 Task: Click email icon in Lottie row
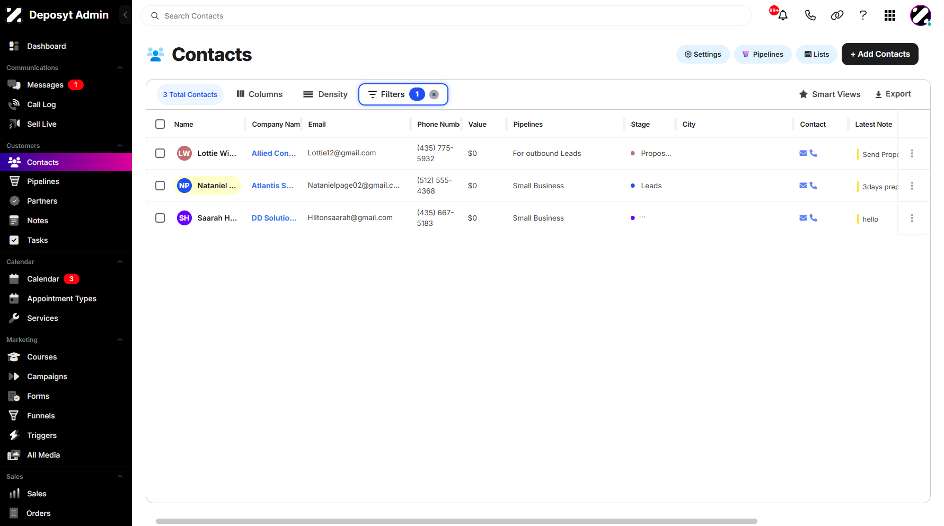tap(803, 153)
